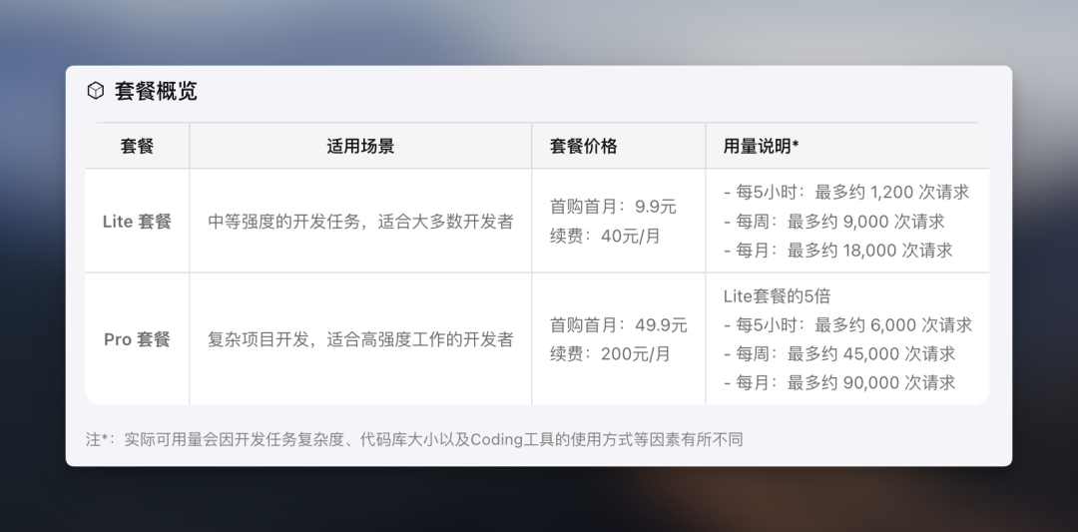The image size is (1078, 532).
Task: Select the Lite 套餐 cell
Action: 137,222
